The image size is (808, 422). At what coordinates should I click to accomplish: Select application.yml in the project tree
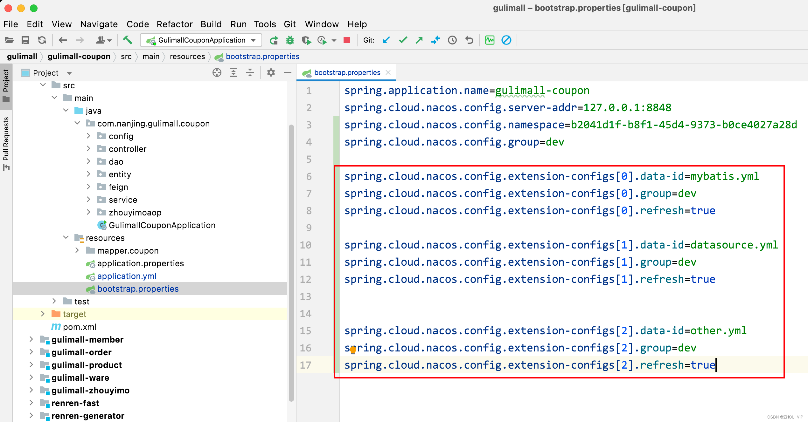(x=127, y=276)
